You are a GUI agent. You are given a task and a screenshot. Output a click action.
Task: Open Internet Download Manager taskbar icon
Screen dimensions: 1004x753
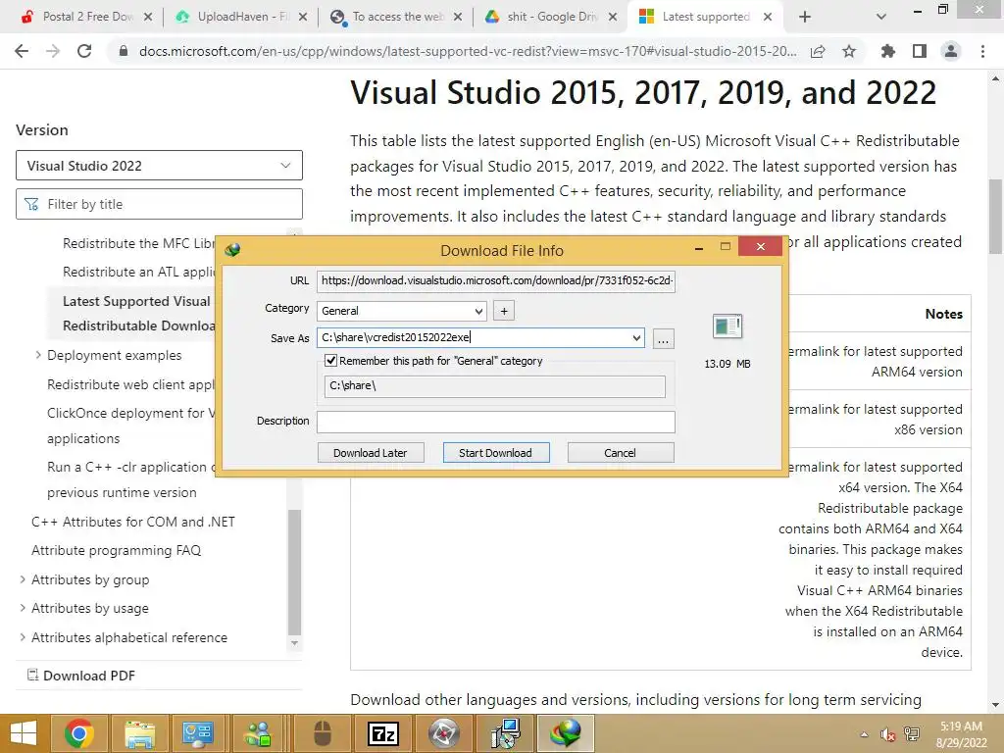point(565,733)
